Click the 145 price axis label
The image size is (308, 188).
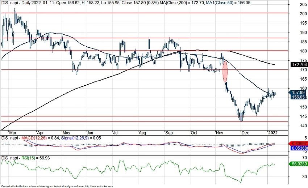(303, 116)
